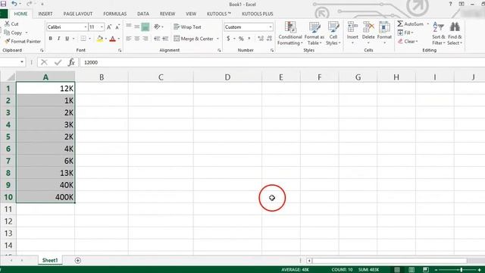Open Find & Select
Viewport: 485px width, 273px height.
point(455,33)
